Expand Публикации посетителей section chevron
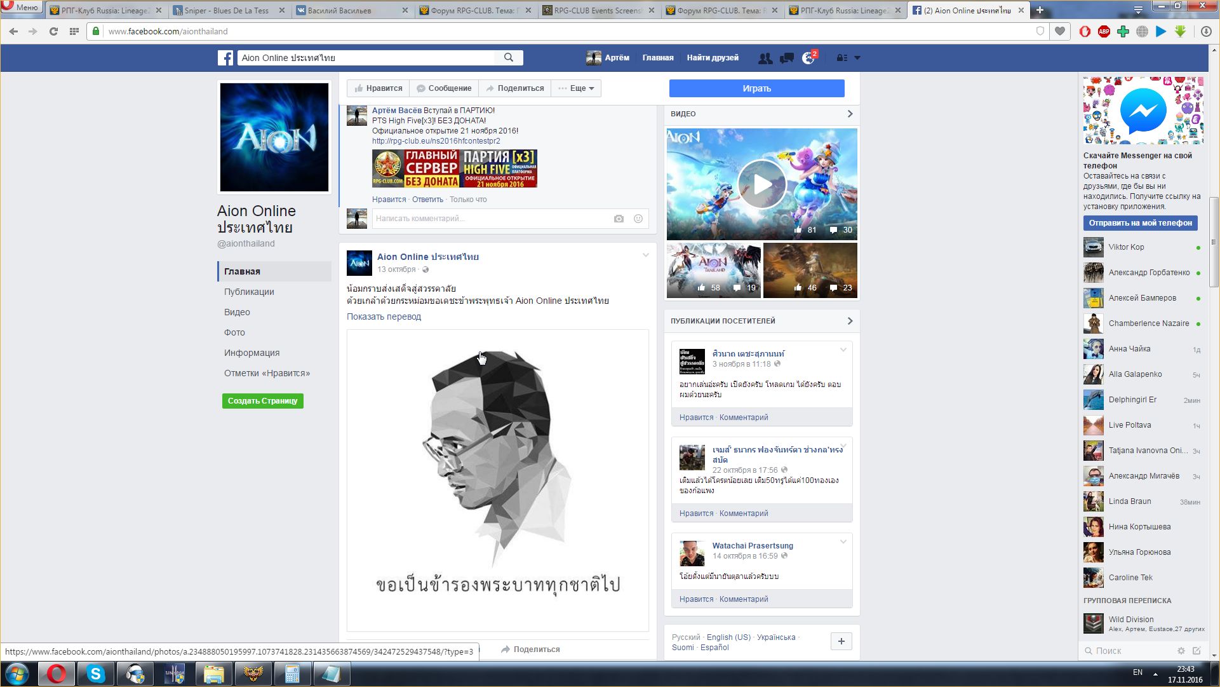The width and height of the screenshot is (1220, 687). tap(850, 321)
